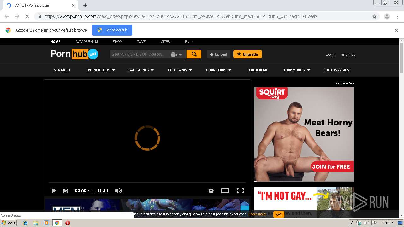Expand the PORNSTARS menu
The image size is (404, 227).
click(219, 70)
